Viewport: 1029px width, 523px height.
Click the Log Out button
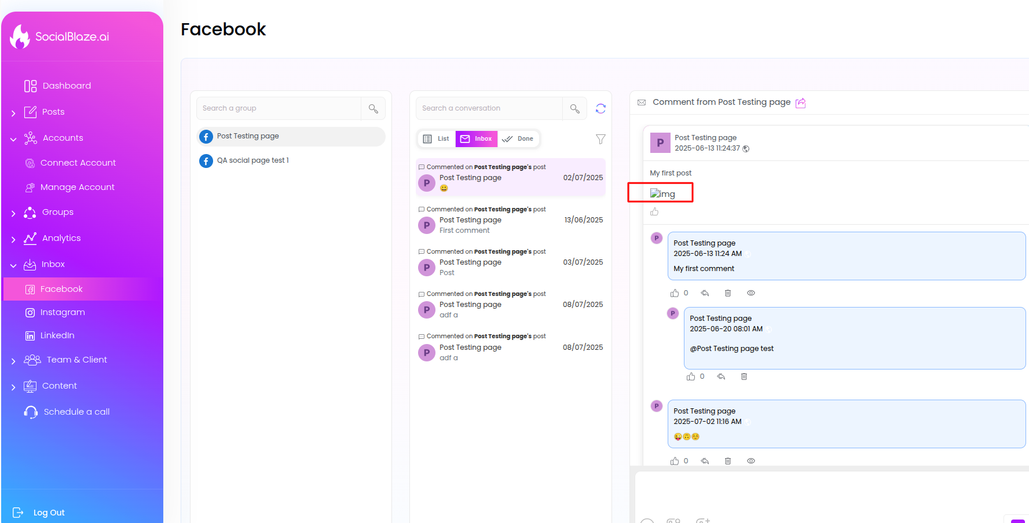[x=39, y=513]
